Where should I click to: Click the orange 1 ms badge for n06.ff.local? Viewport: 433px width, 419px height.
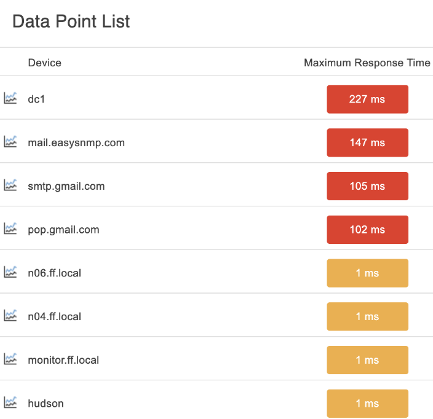coord(368,273)
